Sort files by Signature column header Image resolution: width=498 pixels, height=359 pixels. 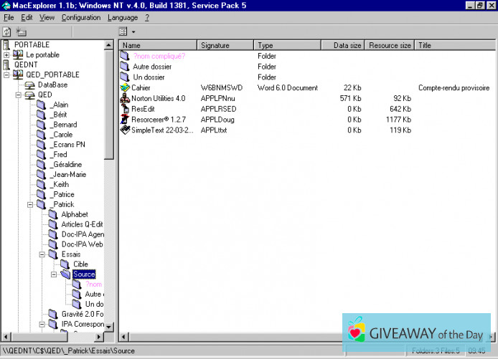click(x=225, y=45)
